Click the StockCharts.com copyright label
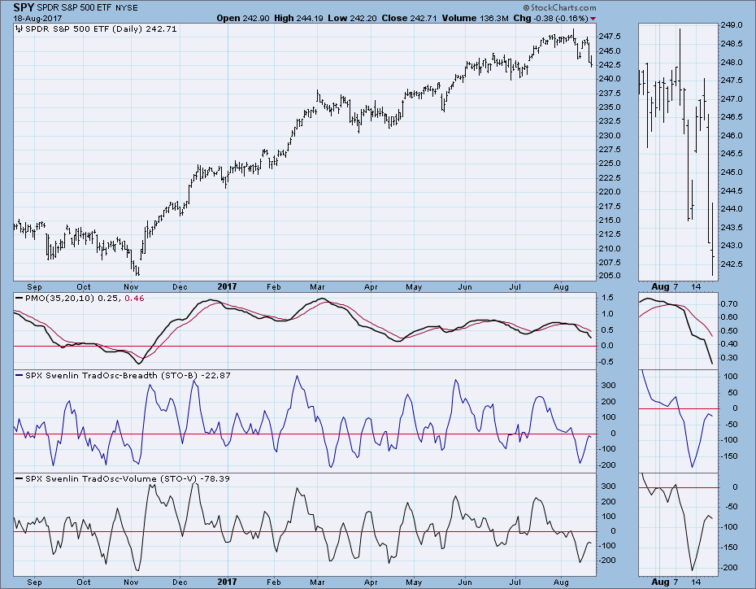Viewport: 756px width, 589px height. pyautogui.click(x=559, y=7)
